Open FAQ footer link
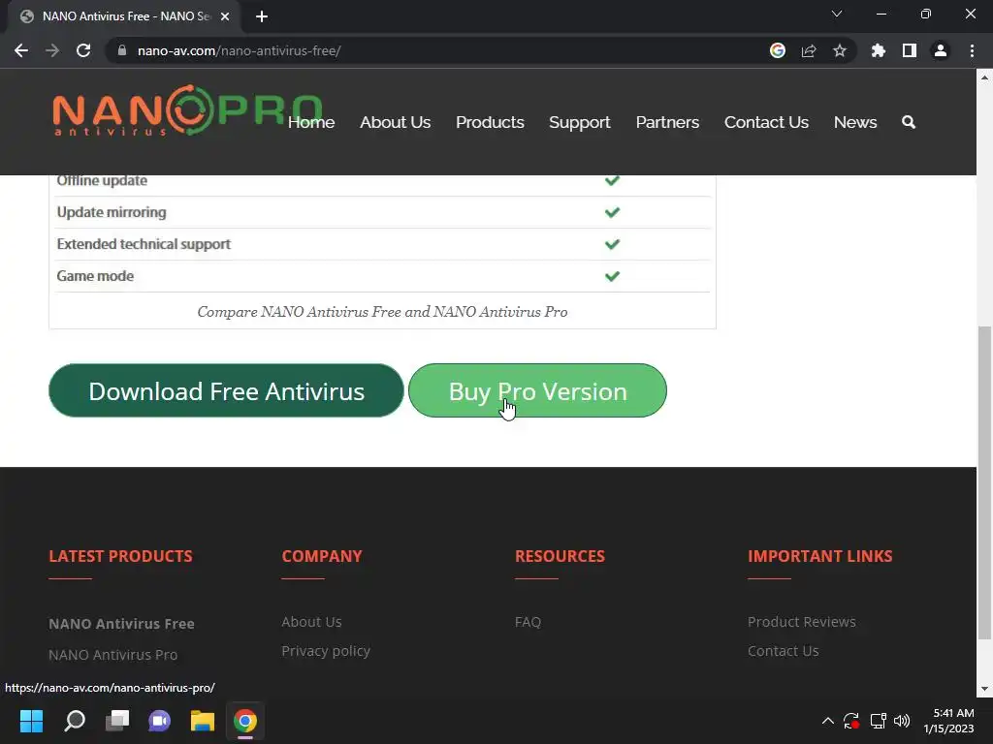The height and width of the screenshot is (744, 993). [x=529, y=622]
